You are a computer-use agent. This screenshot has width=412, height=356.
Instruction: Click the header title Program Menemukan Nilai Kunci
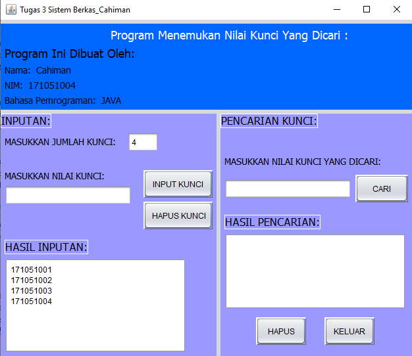click(229, 35)
